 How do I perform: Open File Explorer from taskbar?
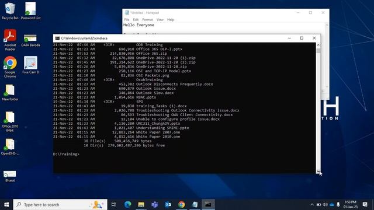point(141,205)
